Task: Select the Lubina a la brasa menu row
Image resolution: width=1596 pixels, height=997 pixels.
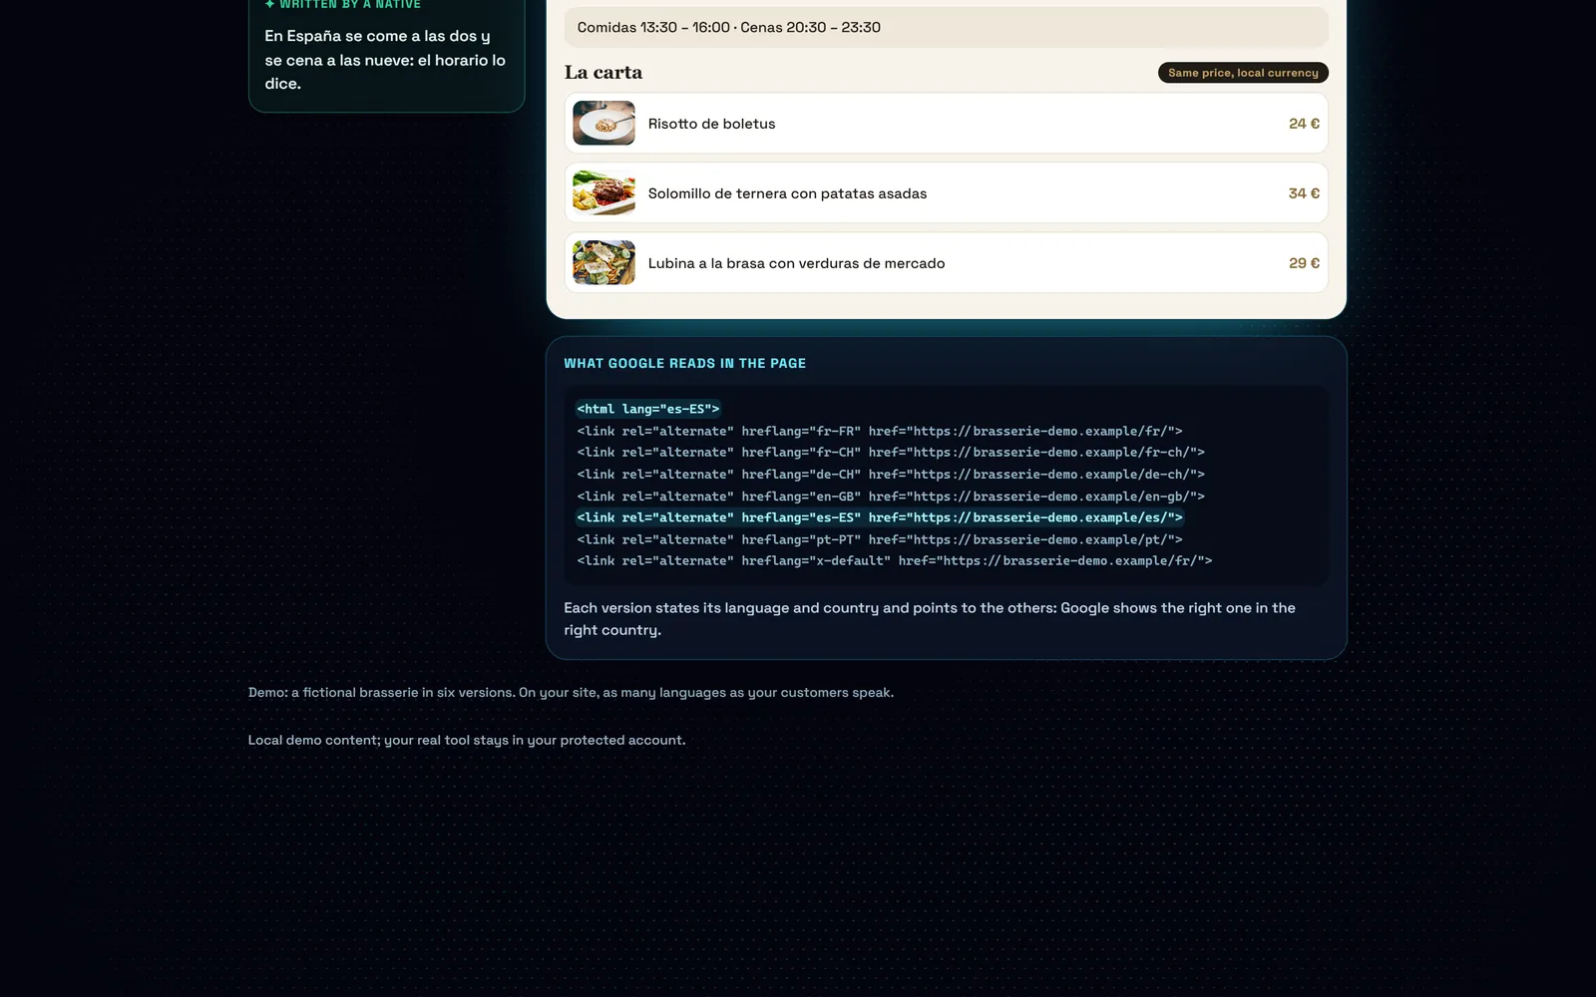Action: (946, 263)
